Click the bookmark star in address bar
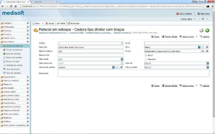 203,6
